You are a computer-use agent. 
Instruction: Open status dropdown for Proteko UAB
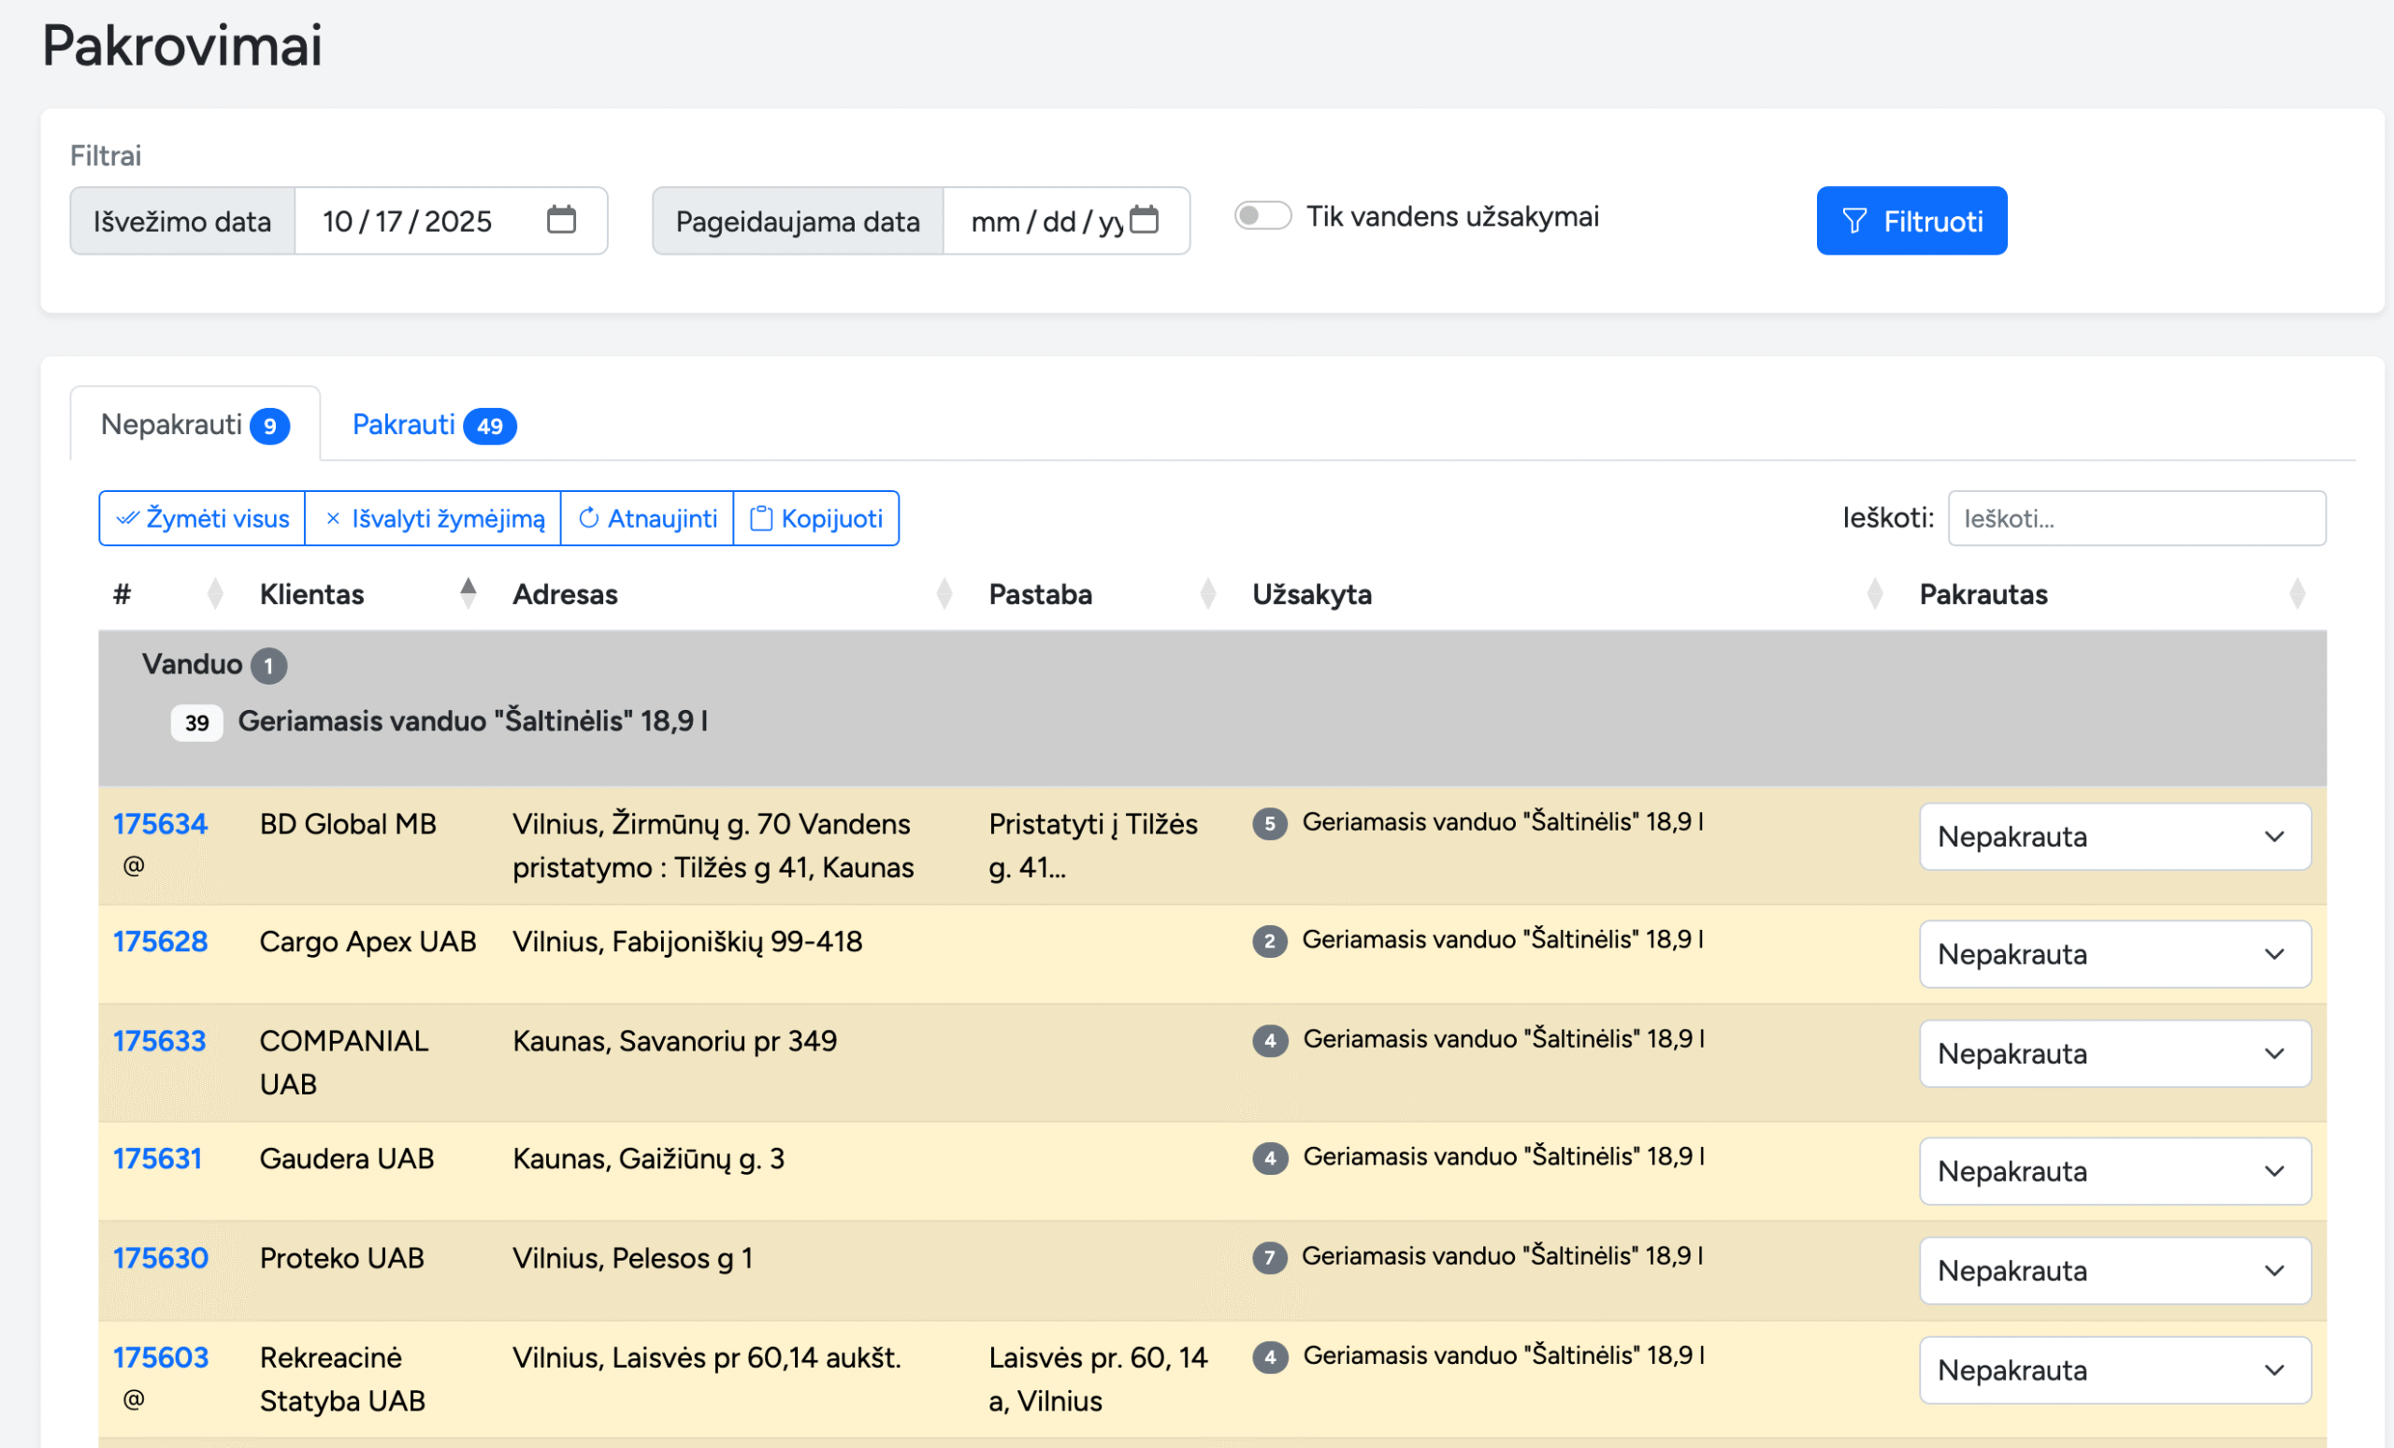point(2114,1270)
